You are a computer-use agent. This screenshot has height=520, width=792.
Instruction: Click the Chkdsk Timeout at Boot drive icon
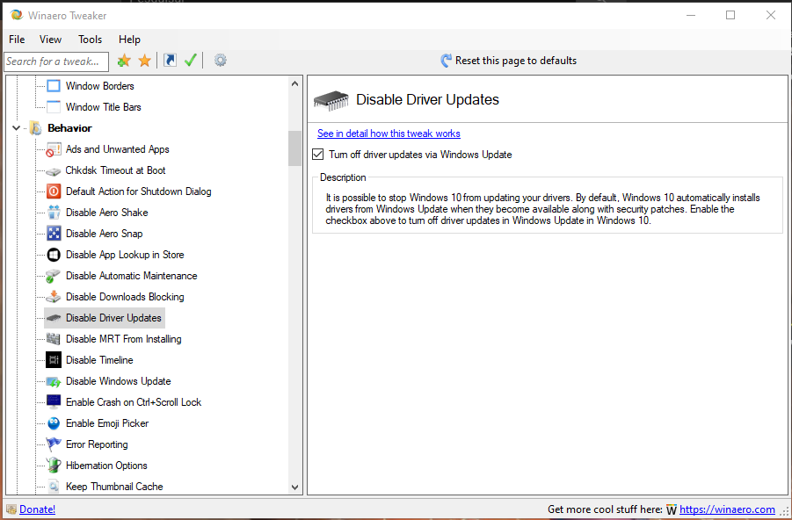[x=54, y=171]
